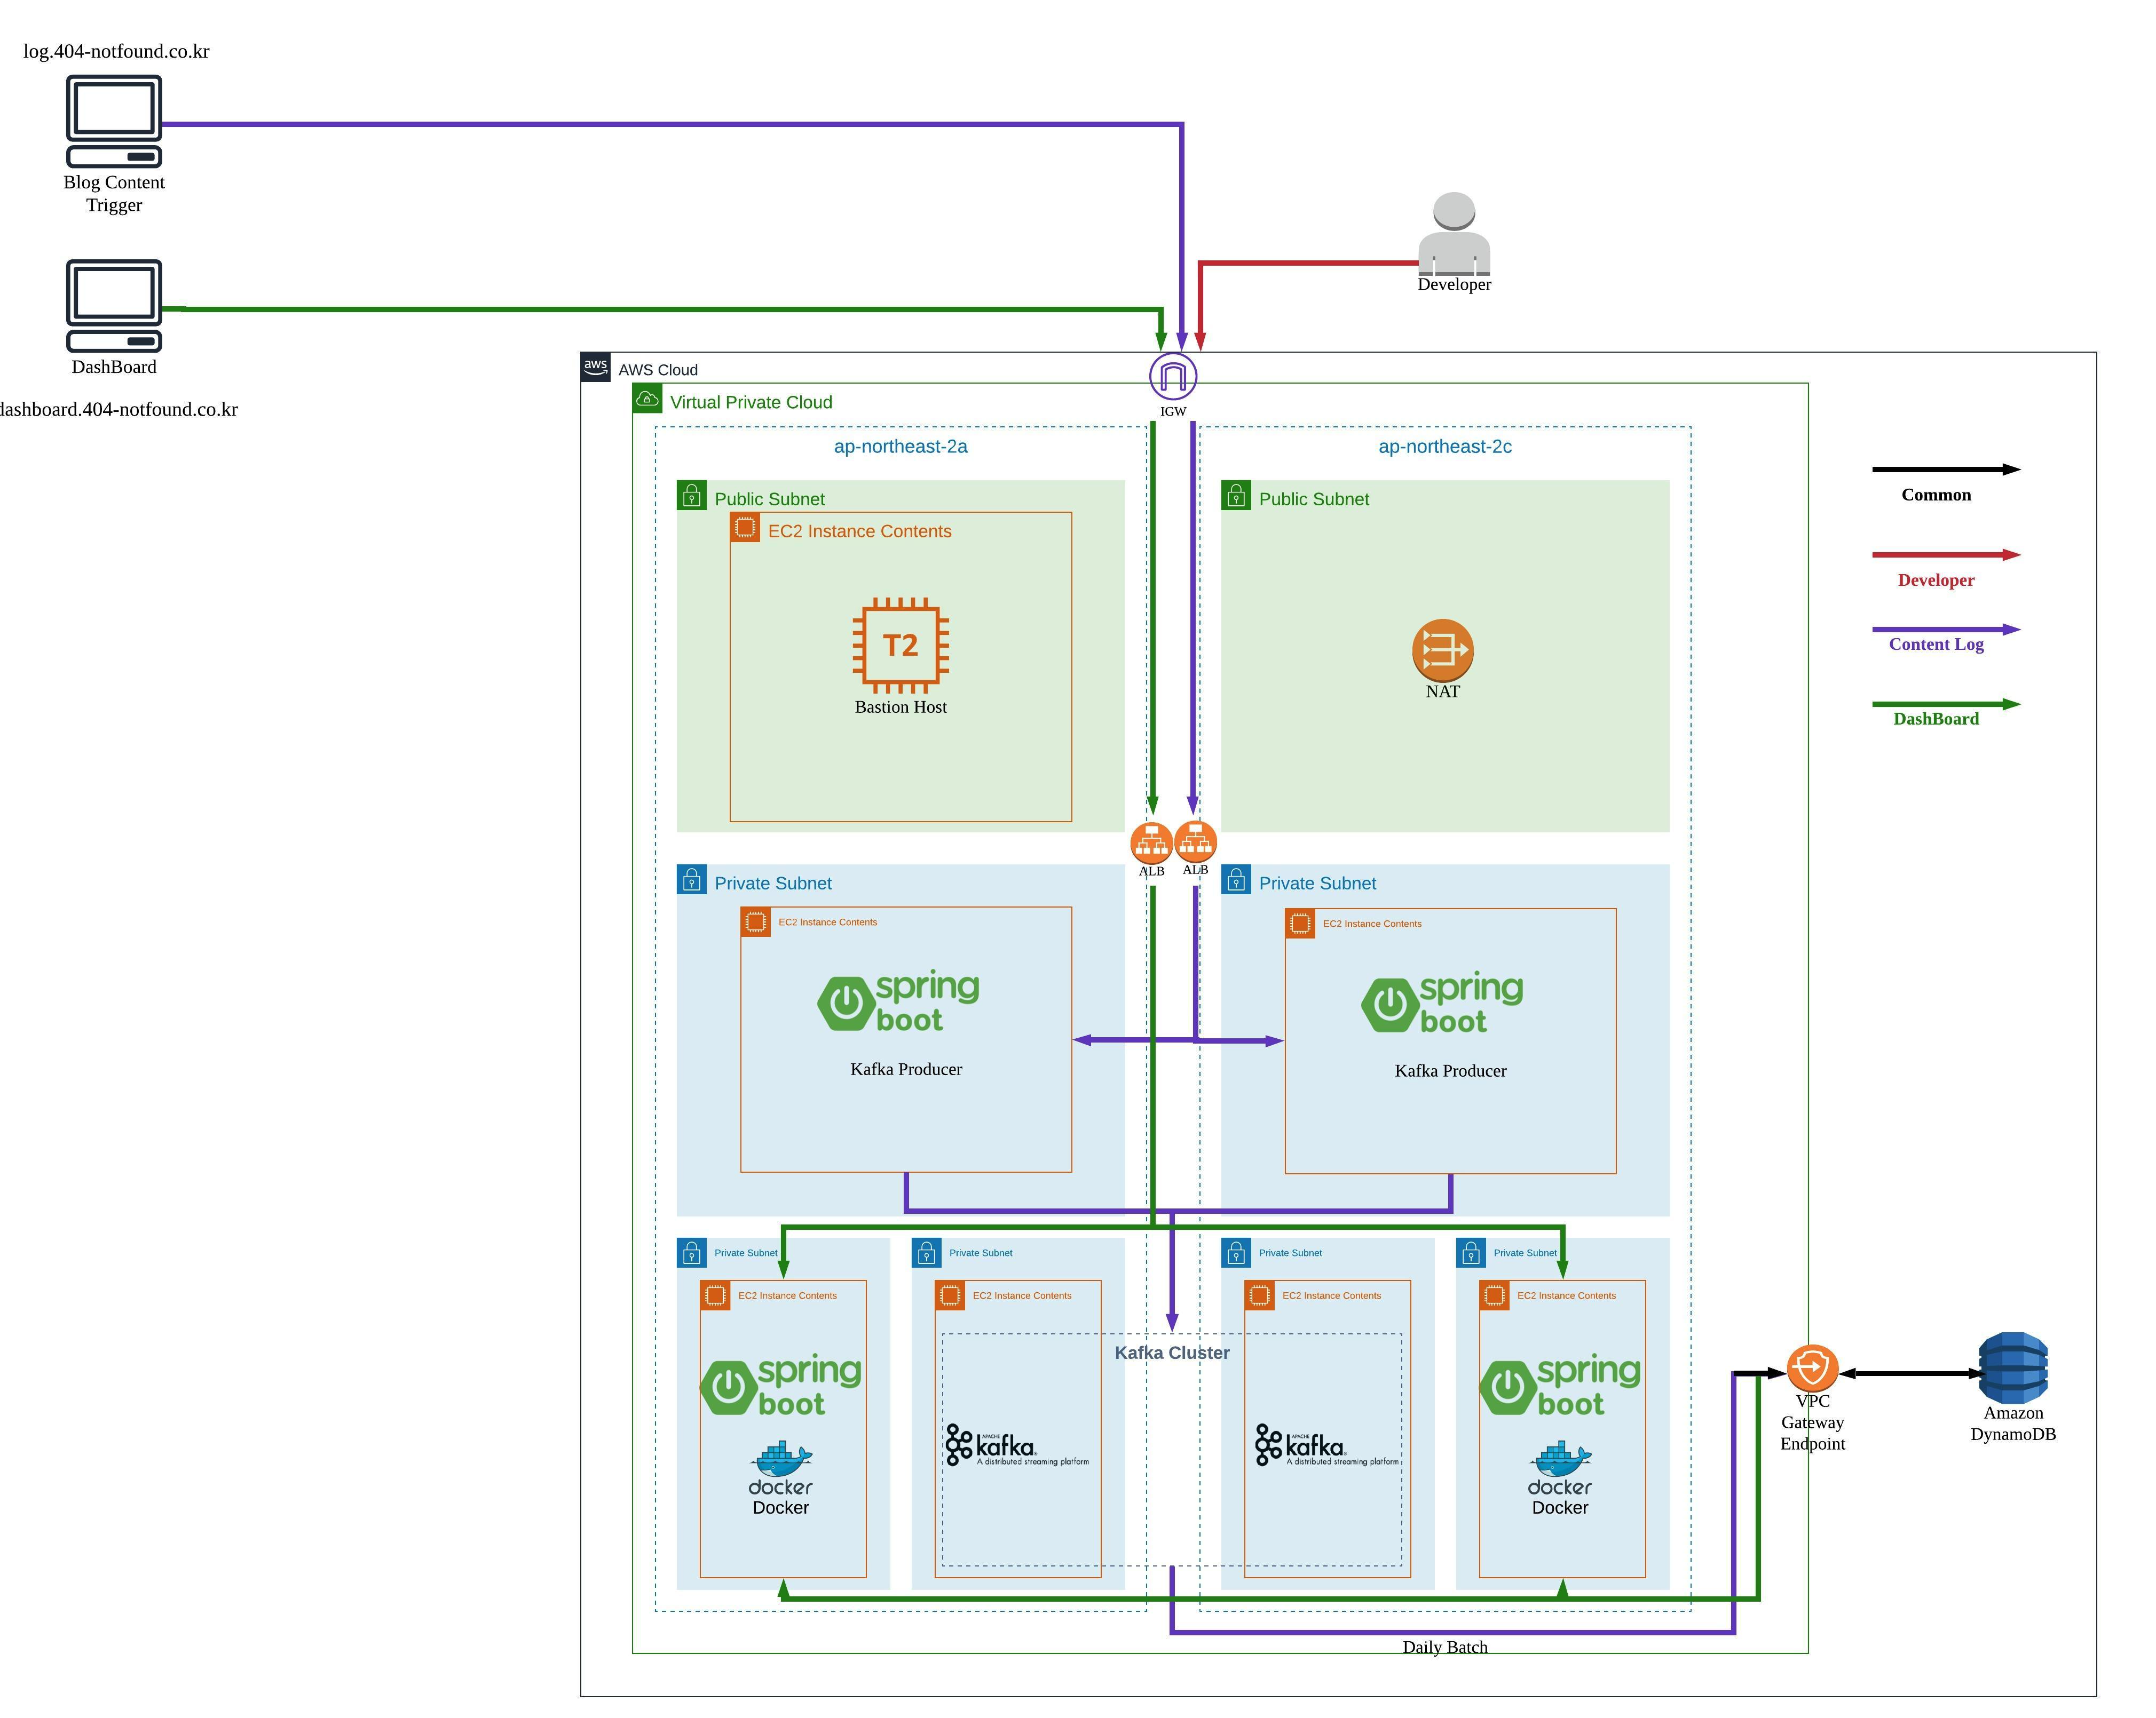Select the T2 Bastion Host icon
Screen dimensions: 2156x1718
click(900, 645)
